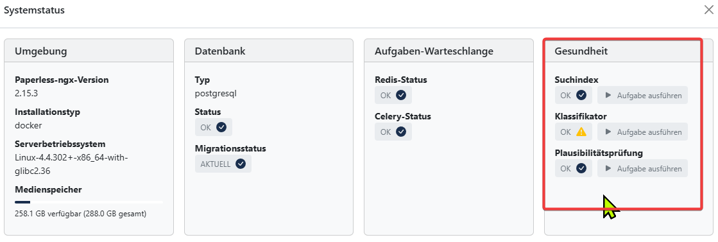The height and width of the screenshot is (242, 718).
Task: Click play icon in Suchindex task button
Action: pos(608,96)
